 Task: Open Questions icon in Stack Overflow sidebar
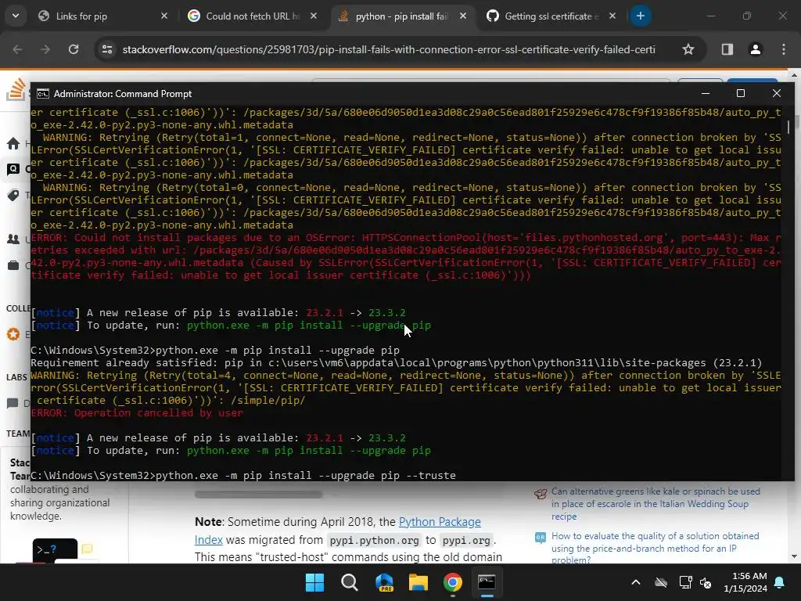(13, 169)
